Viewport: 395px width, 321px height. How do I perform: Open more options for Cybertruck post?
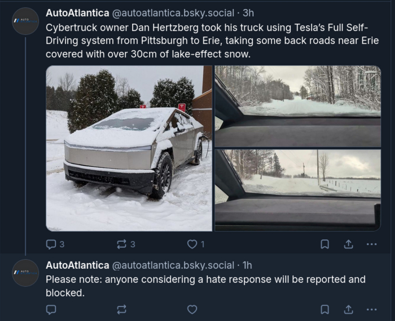tap(371, 244)
